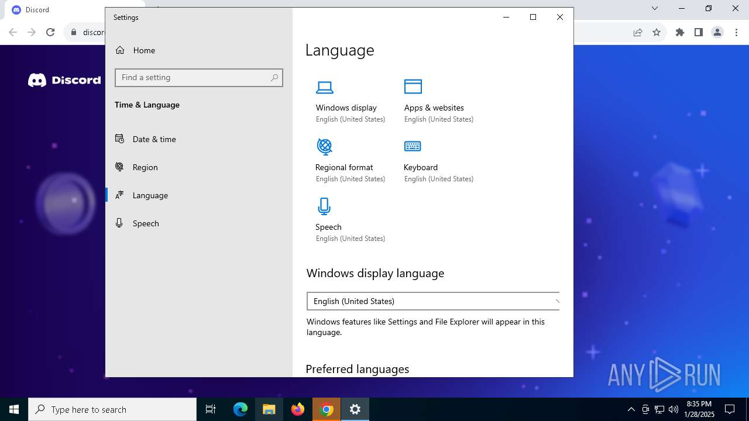Switch to the Discord browser tab
This screenshot has height=421, width=749.
(x=56, y=10)
